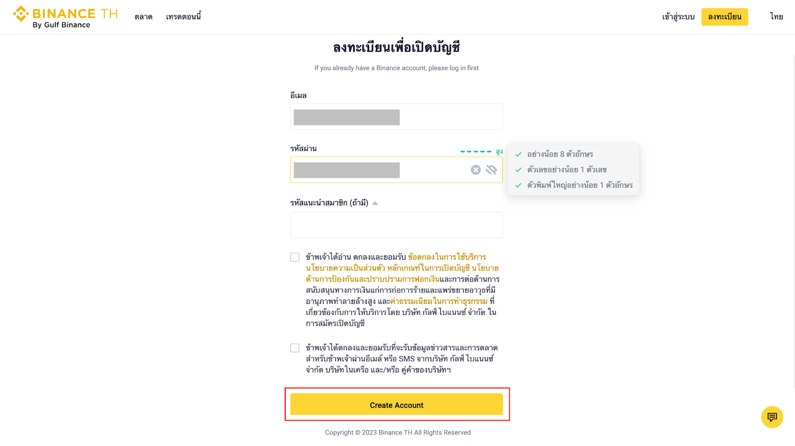
Task: Click the referral code input box
Action: (x=397, y=225)
